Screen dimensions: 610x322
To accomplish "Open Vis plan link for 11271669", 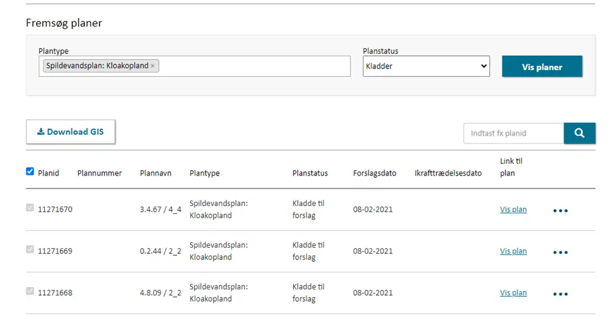I will [x=513, y=251].
